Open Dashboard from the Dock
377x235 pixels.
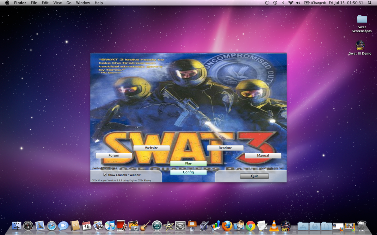(28, 226)
